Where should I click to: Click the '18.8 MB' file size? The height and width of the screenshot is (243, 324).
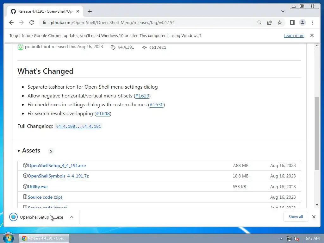[240, 176]
